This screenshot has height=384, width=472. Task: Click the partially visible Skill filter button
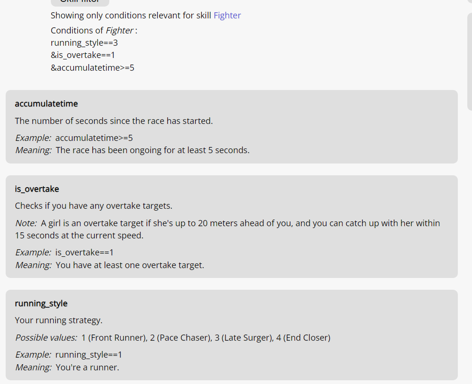coord(80,2)
